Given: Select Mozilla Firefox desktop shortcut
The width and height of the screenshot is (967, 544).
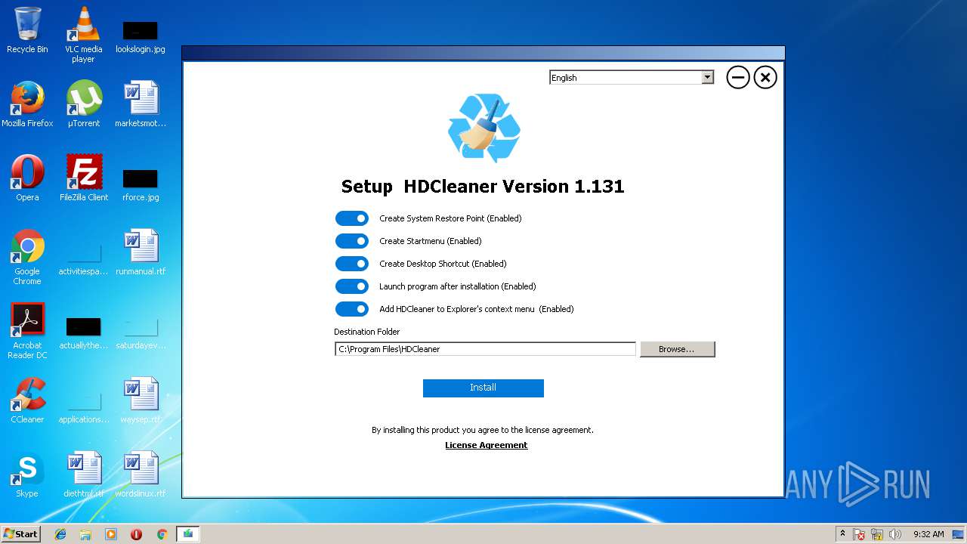Looking at the screenshot, I should (x=27, y=105).
